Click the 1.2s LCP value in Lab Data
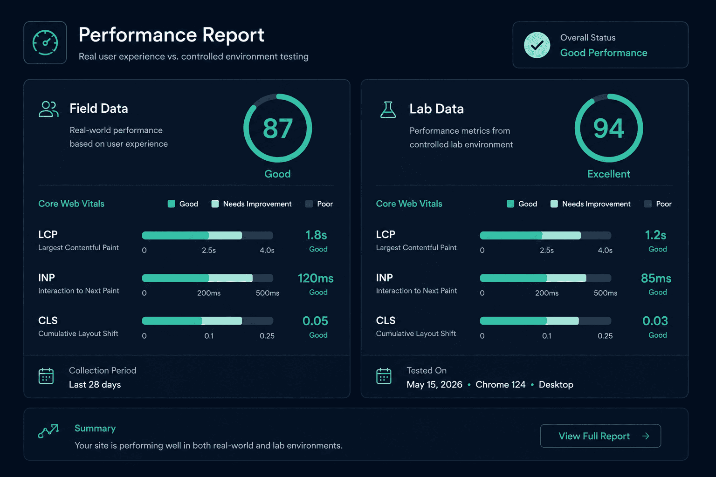This screenshot has width=716, height=477. [655, 235]
